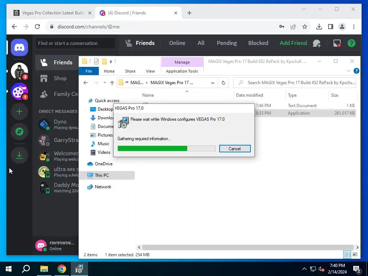Select This PC in navigation pane
Viewport: 368px width, 276px height.
pyautogui.click(x=107, y=175)
